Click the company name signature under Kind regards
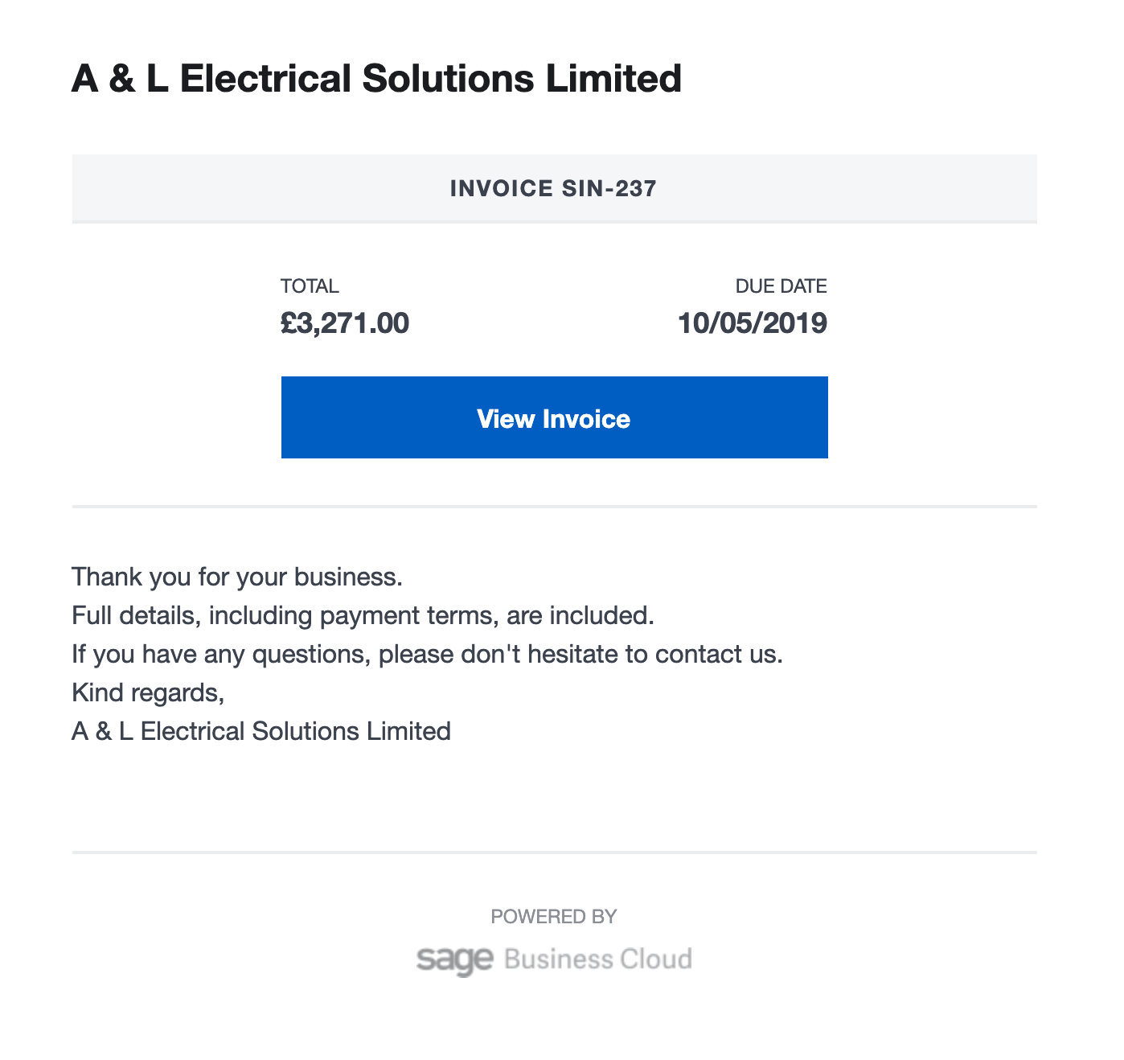 click(x=261, y=731)
